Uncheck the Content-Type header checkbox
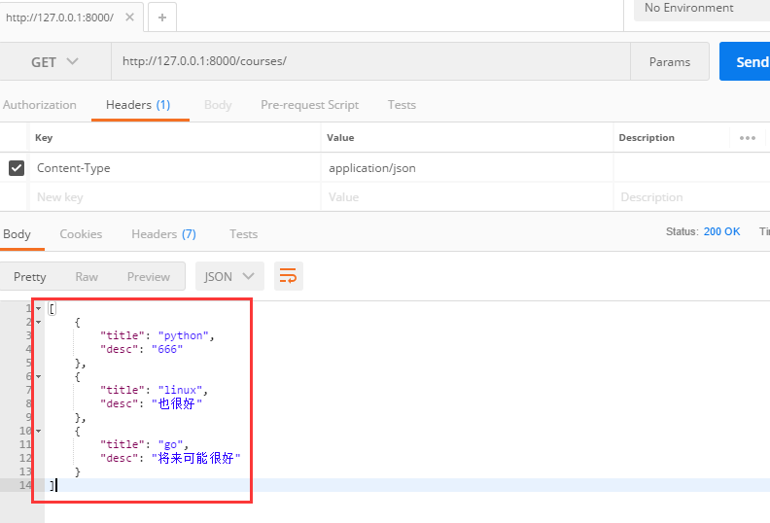770x523 pixels. (x=17, y=168)
